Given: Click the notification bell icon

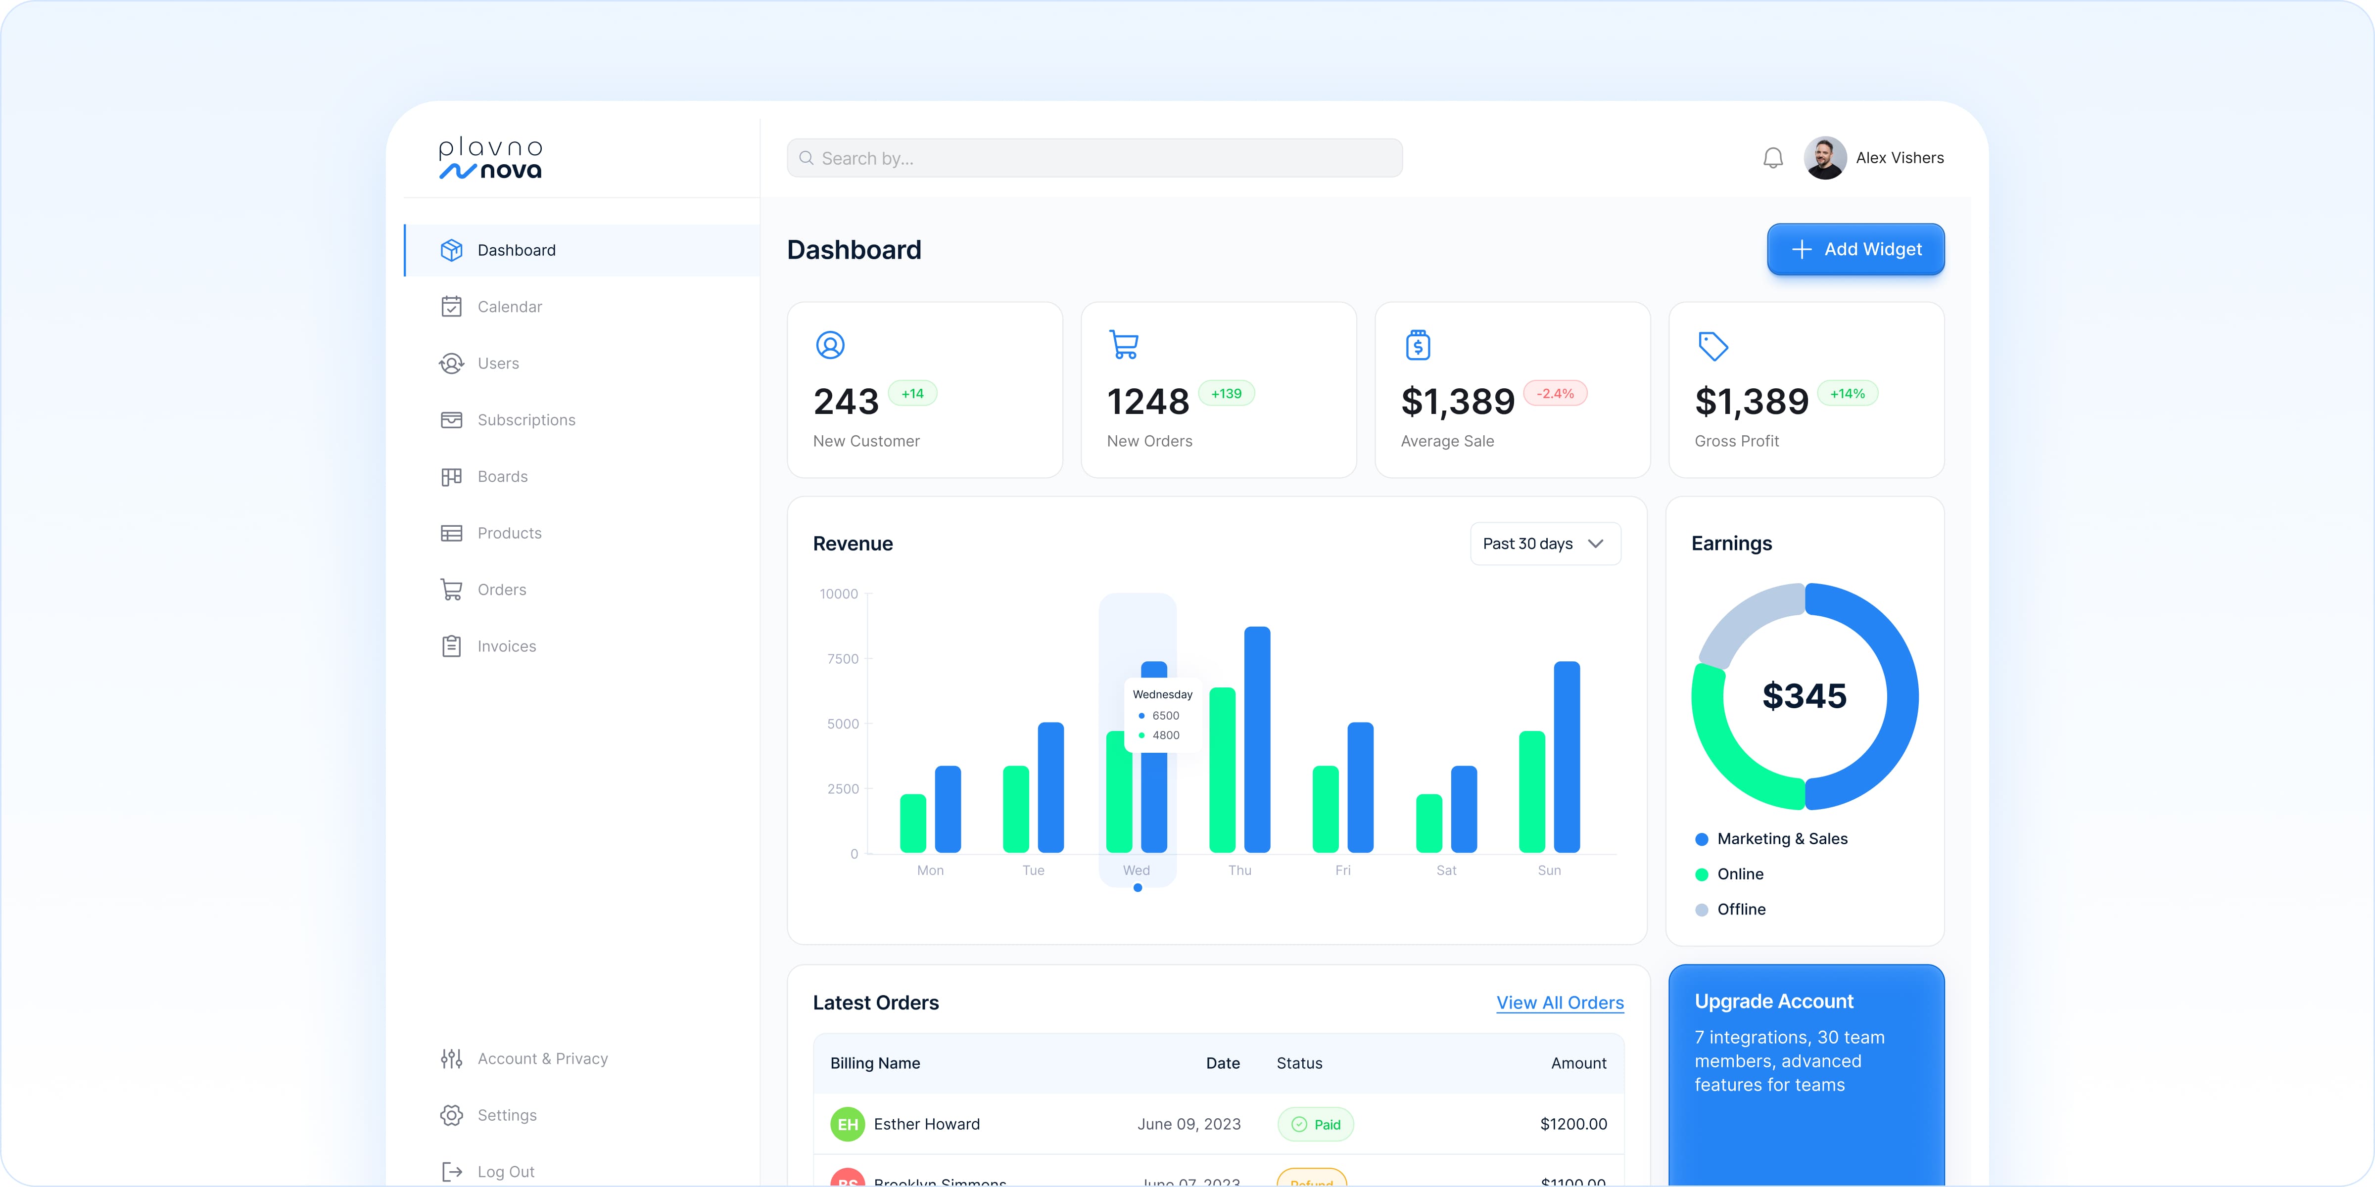Looking at the screenshot, I should tap(1772, 158).
